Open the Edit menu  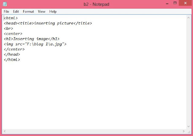(x=16, y=11)
